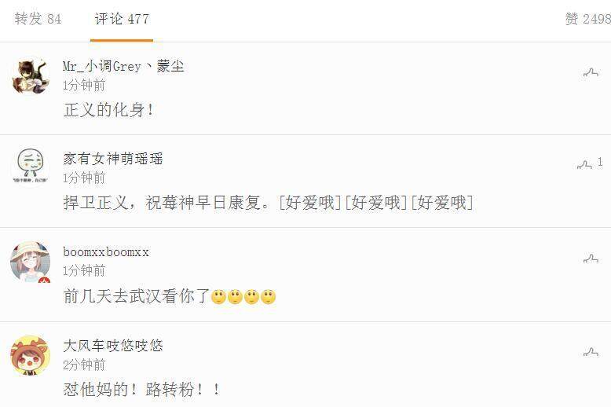Click the comment text 正义的化身！
This screenshot has height=407, width=611.
[109, 110]
